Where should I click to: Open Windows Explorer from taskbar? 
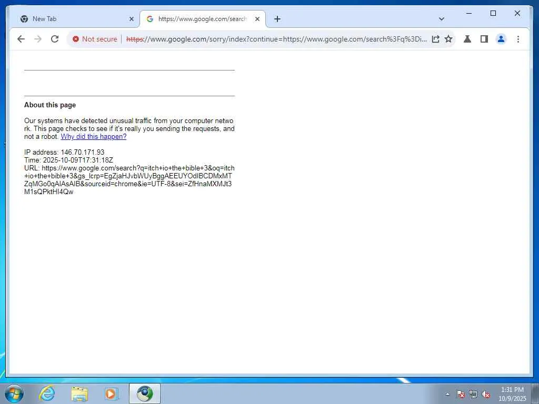tap(79, 393)
